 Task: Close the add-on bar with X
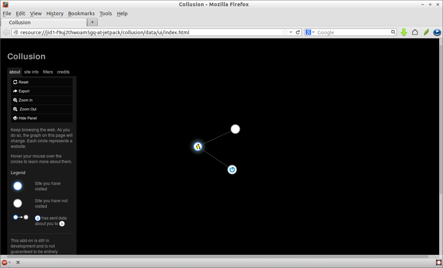(x=18, y=262)
